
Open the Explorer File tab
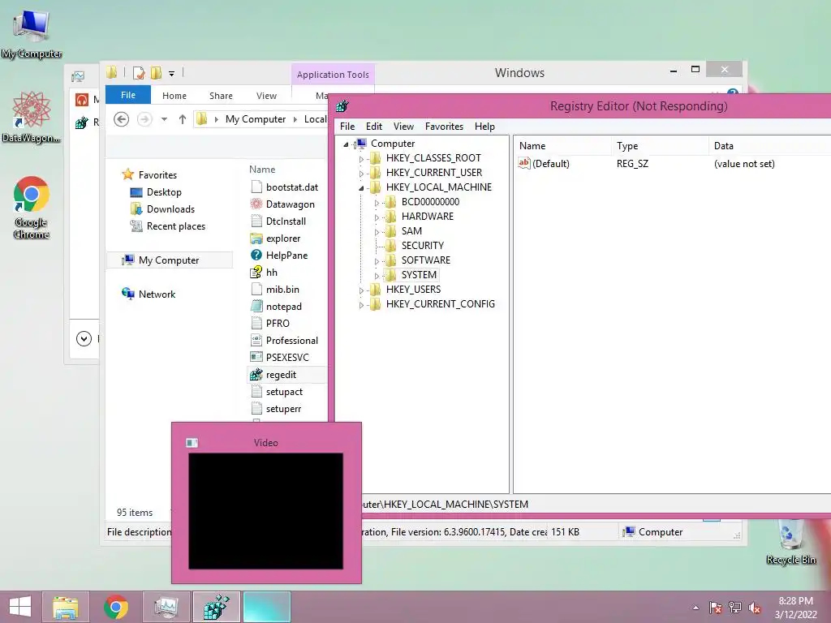(x=128, y=95)
